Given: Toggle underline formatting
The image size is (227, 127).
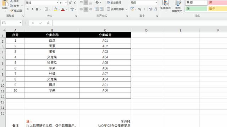Looking at the screenshot, I should pyautogui.click(x=37, y=9).
